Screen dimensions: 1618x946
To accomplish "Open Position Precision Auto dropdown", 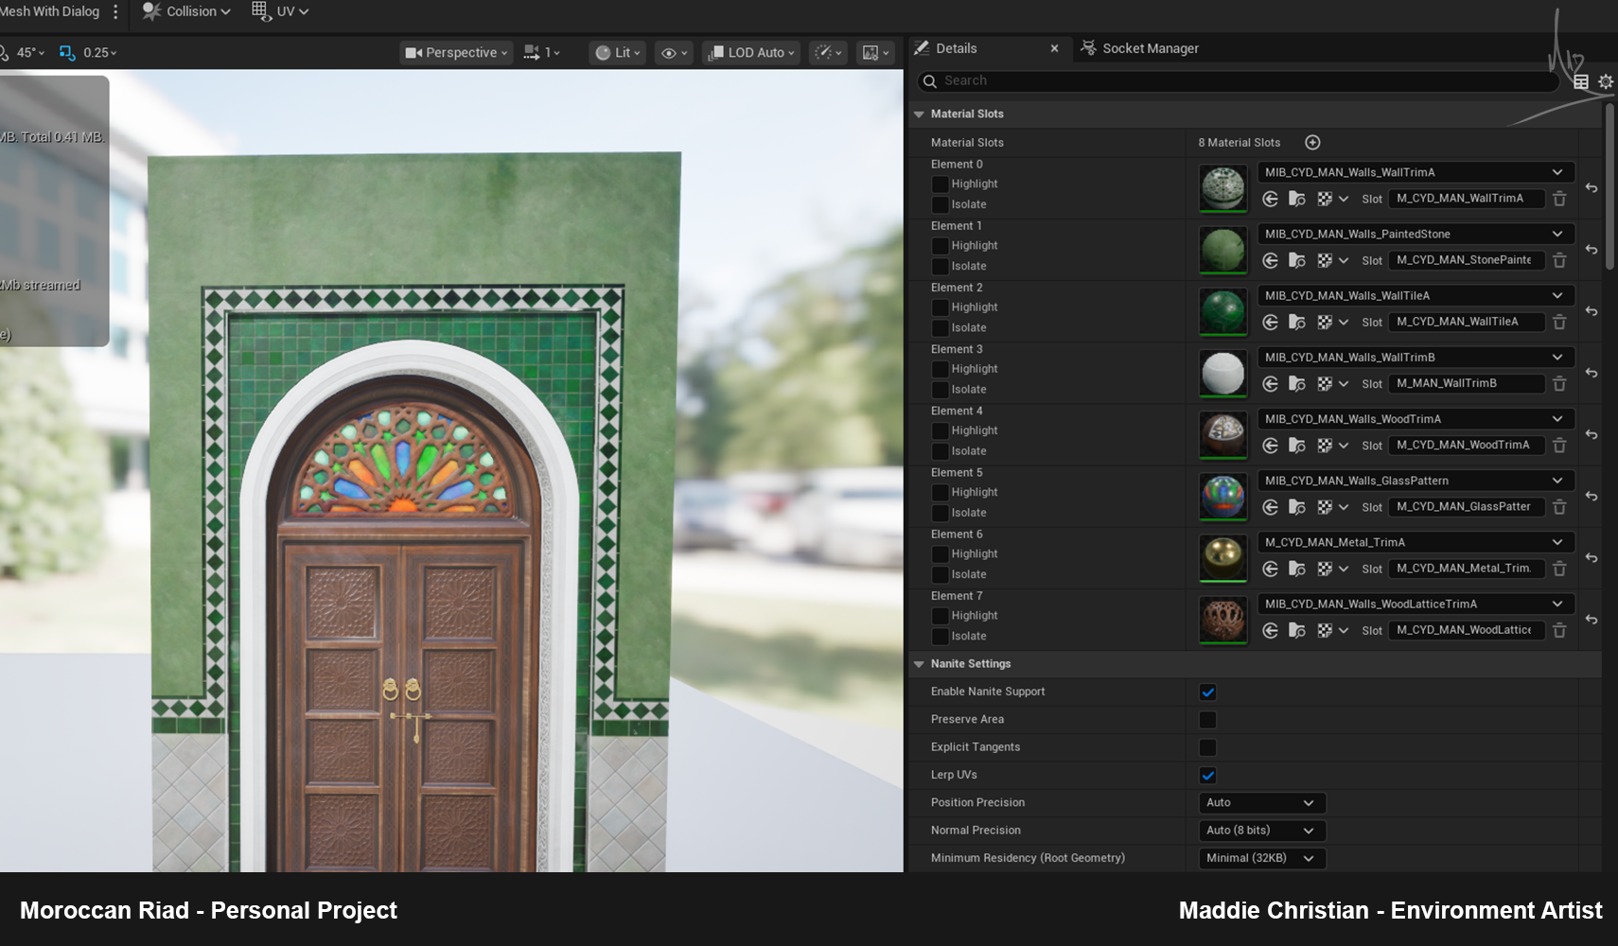I will [1261, 803].
